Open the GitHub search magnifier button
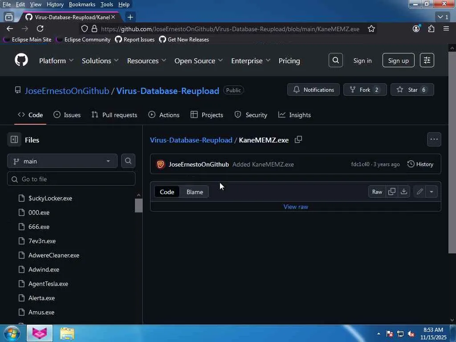This screenshot has height=342, width=456. 336,60
